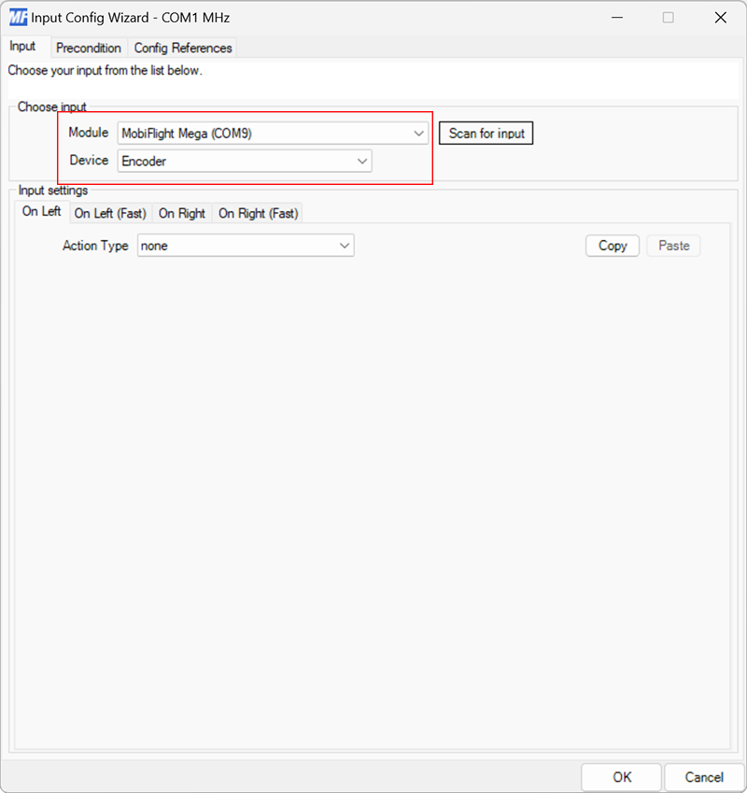This screenshot has height=793, width=747.
Task: Select the On Left tab
Action: point(40,212)
